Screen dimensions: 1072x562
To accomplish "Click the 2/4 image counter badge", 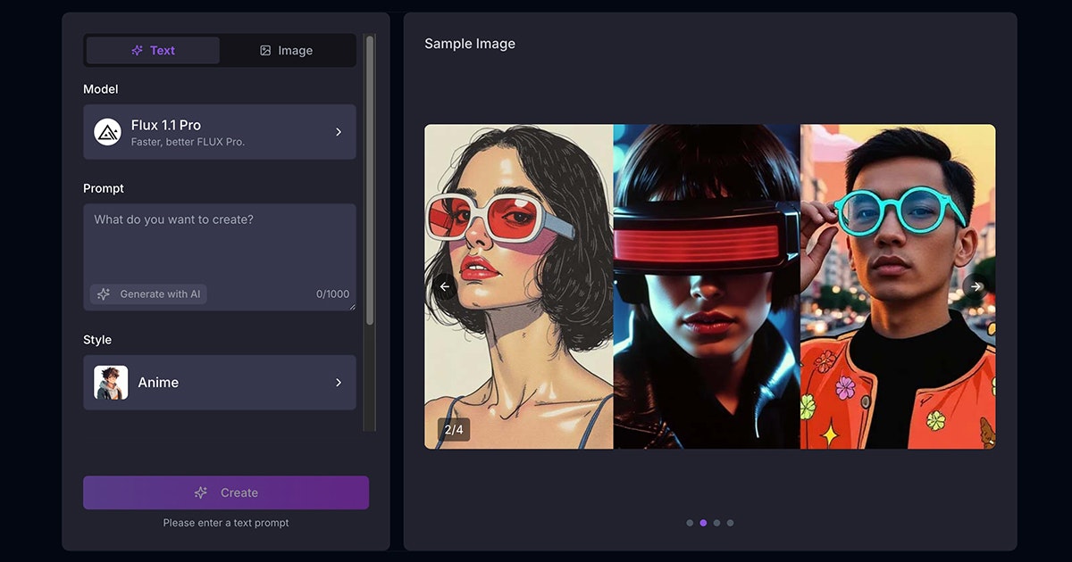I will point(454,429).
